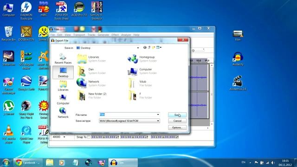Select the Vdub file folder

pyautogui.click(x=140, y=83)
